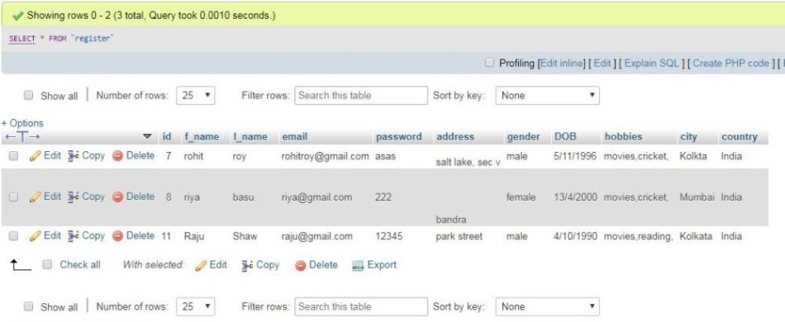Viewport: 785px width, 322px height.
Task: Click the Copy icon in riya's row
Action: (x=74, y=197)
